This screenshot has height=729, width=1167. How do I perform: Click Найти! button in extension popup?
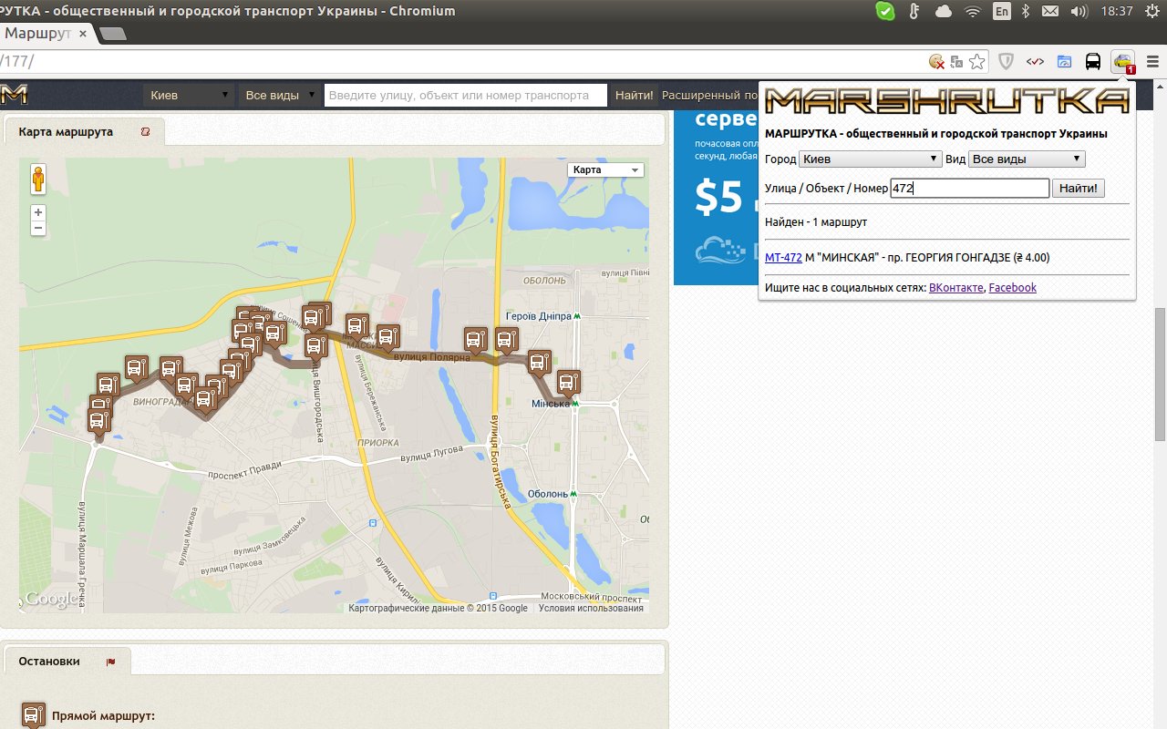(x=1079, y=188)
